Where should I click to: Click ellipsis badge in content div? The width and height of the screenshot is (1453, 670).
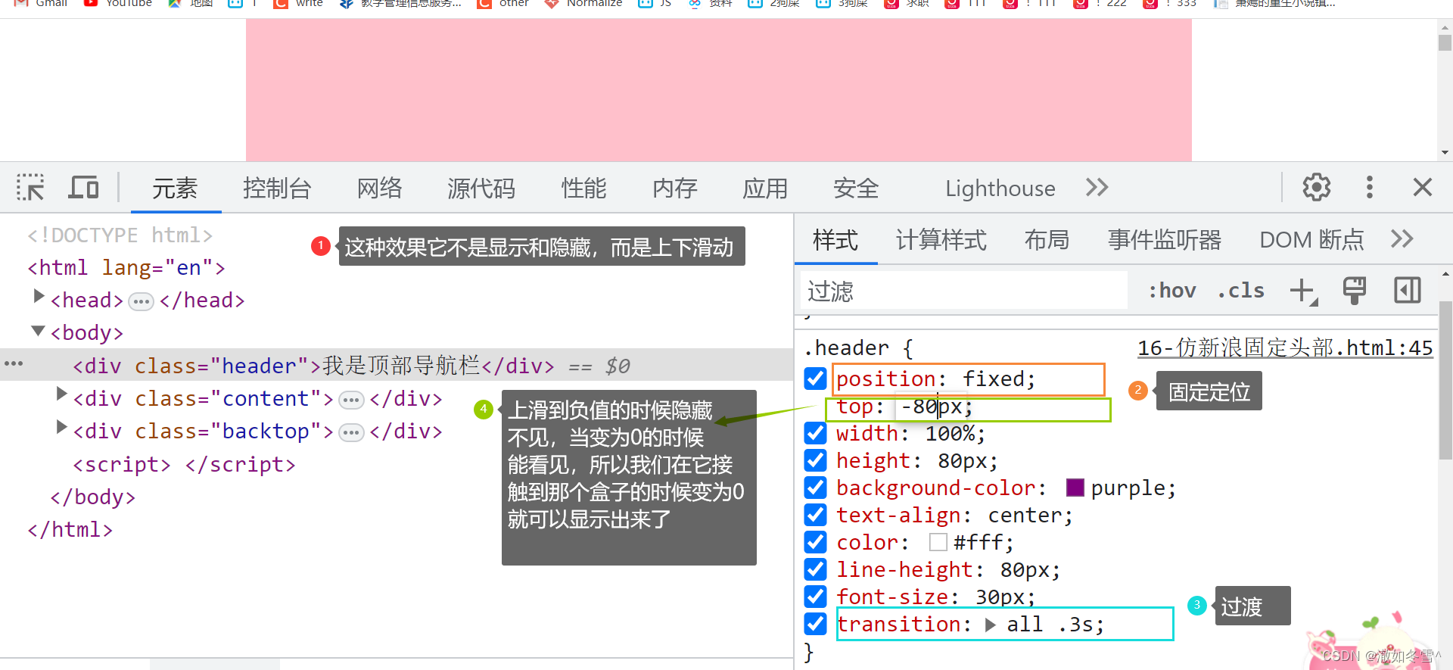coord(351,400)
